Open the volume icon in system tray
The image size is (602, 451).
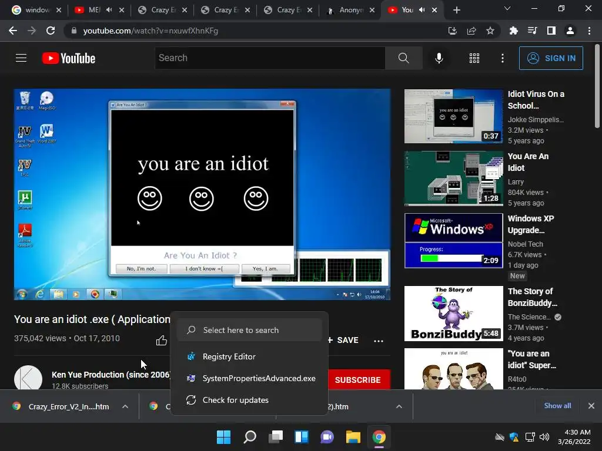point(544,437)
